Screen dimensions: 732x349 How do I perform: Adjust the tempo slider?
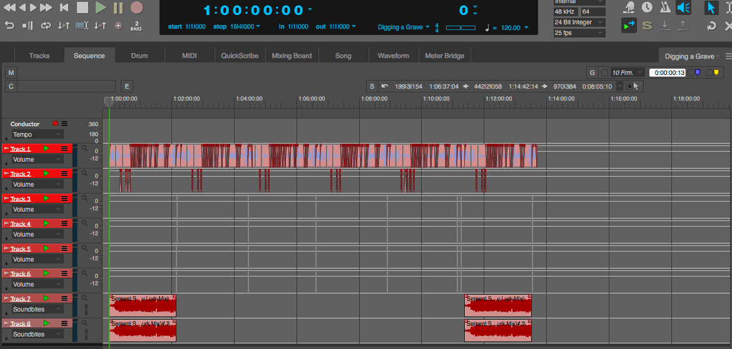(x=460, y=28)
